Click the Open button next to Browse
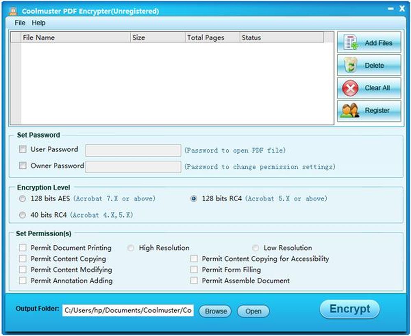 (x=253, y=311)
